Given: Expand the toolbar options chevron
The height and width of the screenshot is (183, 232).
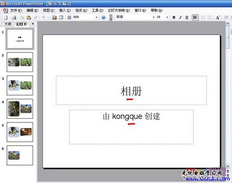Looking at the screenshot, I should 111,17.
